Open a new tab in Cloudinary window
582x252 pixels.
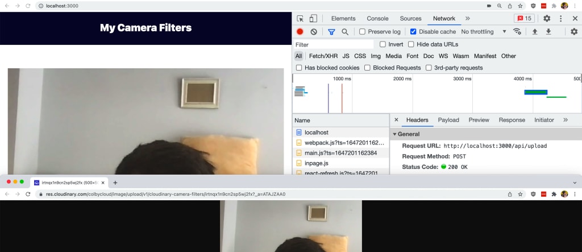tap(115, 183)
